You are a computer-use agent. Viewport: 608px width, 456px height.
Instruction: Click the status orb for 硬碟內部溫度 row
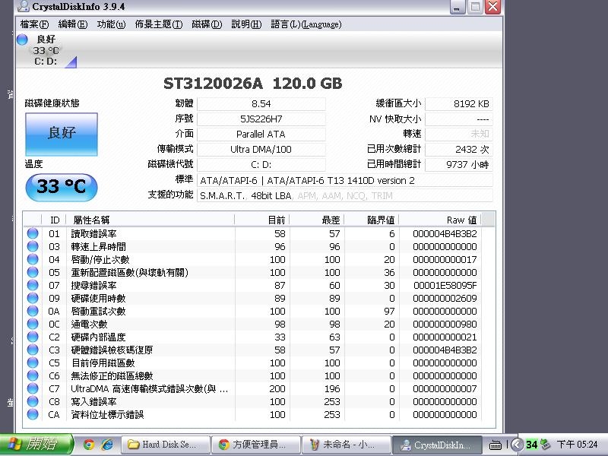(33, 337)
